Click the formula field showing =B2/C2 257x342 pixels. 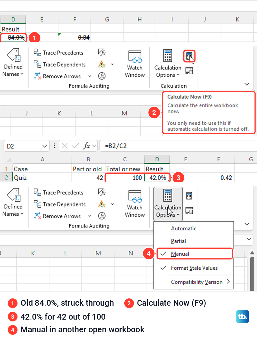tap(178, 146)
